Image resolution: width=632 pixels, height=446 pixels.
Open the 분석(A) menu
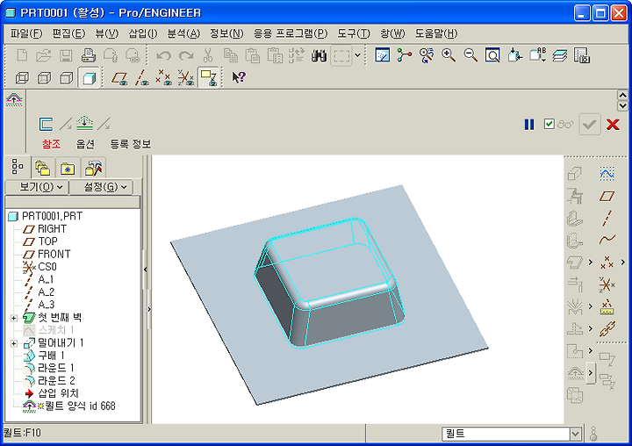click(x=183, y=33)
